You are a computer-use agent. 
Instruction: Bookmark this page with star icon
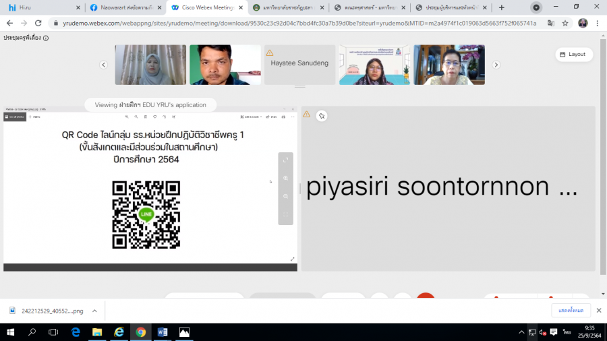[x=565, y=22]
